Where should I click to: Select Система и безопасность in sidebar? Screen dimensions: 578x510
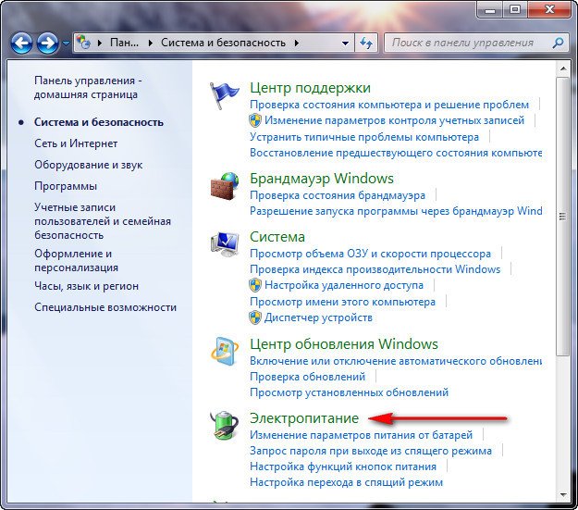[x=98, y=122]
